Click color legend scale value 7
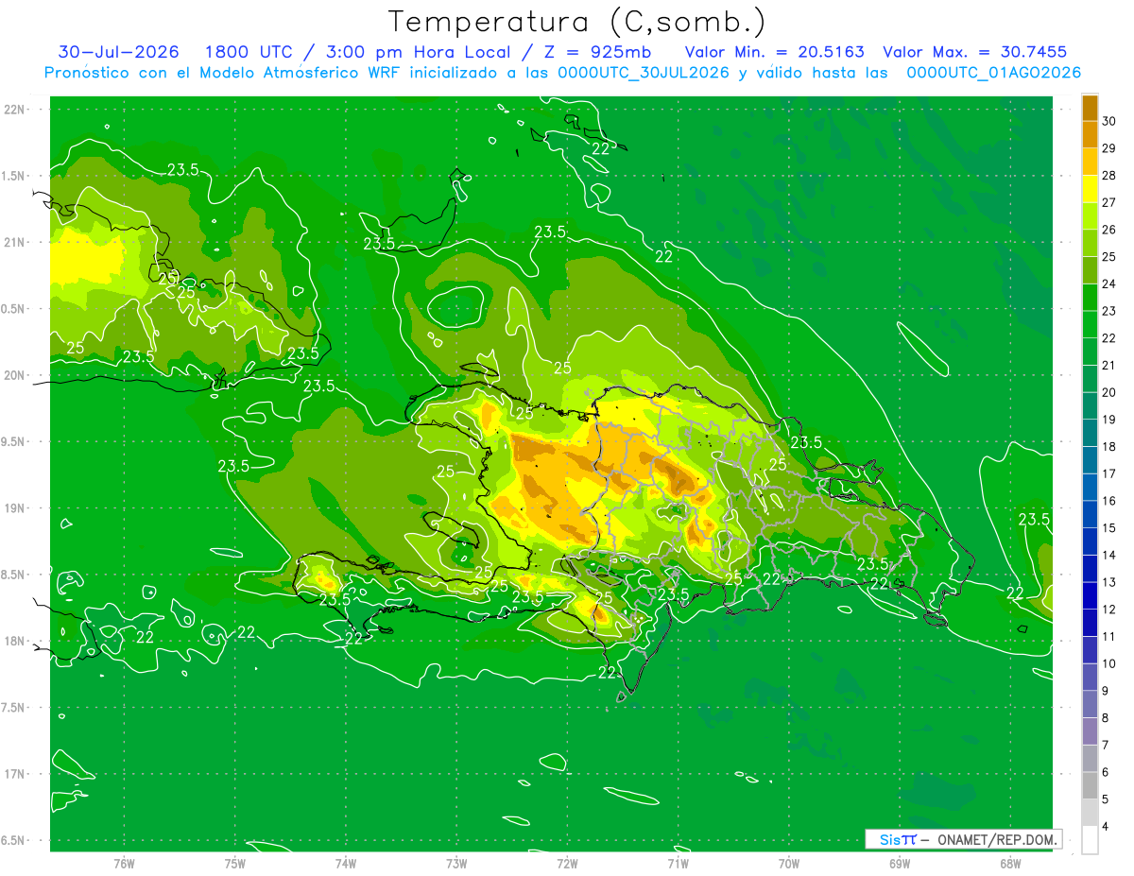This screenshot has height=876, width=1134. (x=1106, y=745)
